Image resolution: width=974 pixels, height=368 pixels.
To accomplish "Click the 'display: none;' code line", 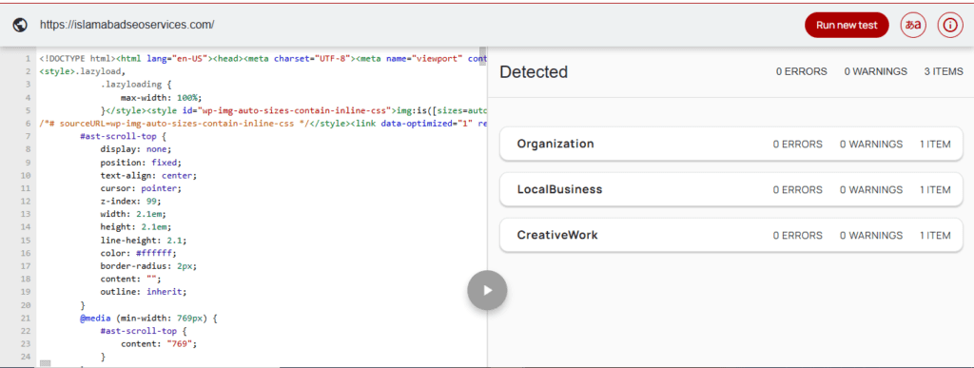I will pyautogui.click(x=135, y=149).
